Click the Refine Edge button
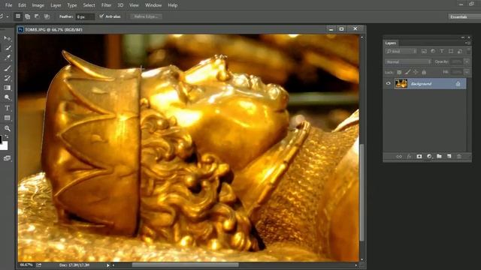 [147, 16]
